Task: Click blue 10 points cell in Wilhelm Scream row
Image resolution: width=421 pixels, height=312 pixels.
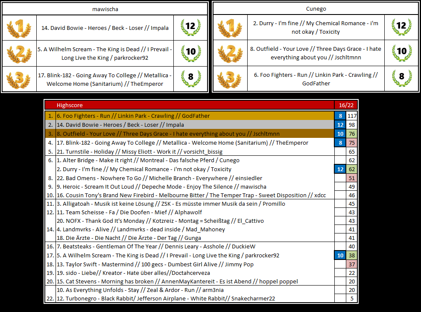Action: coord(340,255)
